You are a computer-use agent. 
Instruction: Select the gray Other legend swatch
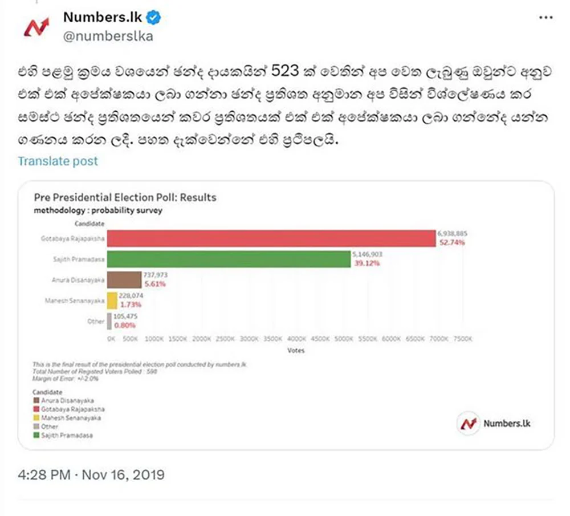click(36, 426)
